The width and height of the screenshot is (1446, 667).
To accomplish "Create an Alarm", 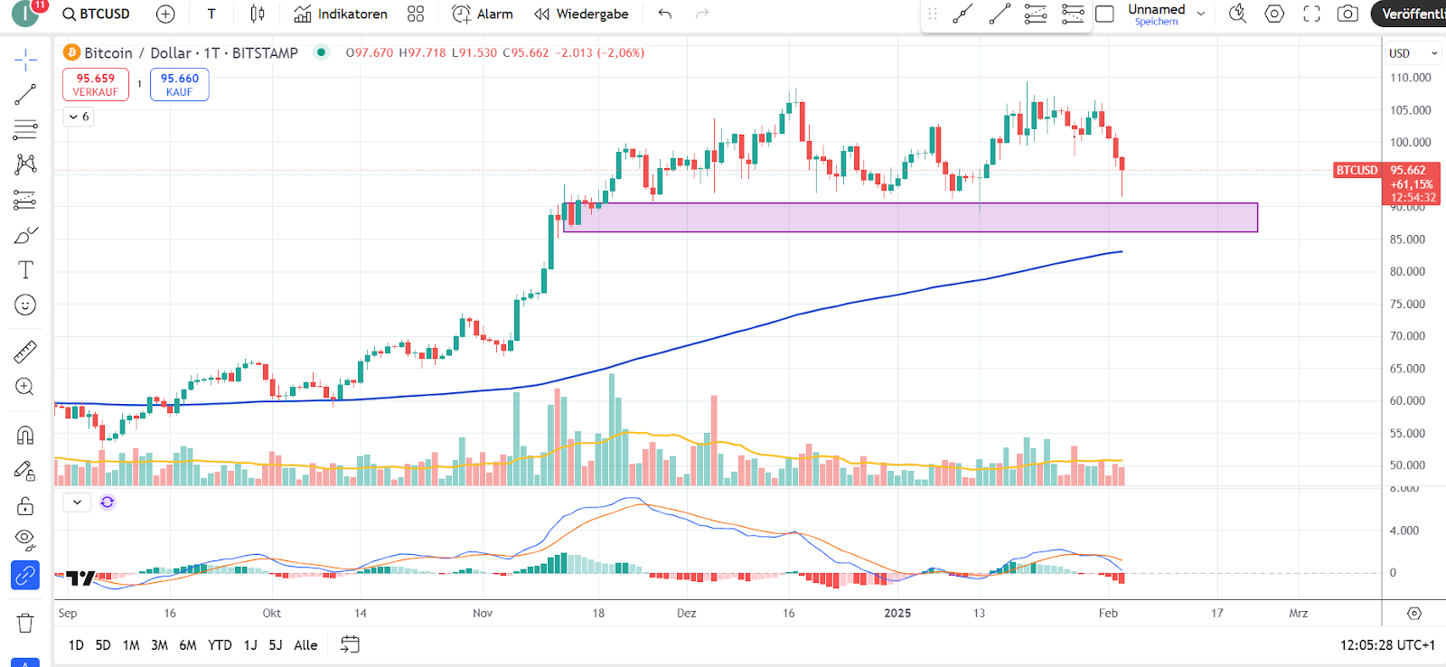I will tap(483, 14).
